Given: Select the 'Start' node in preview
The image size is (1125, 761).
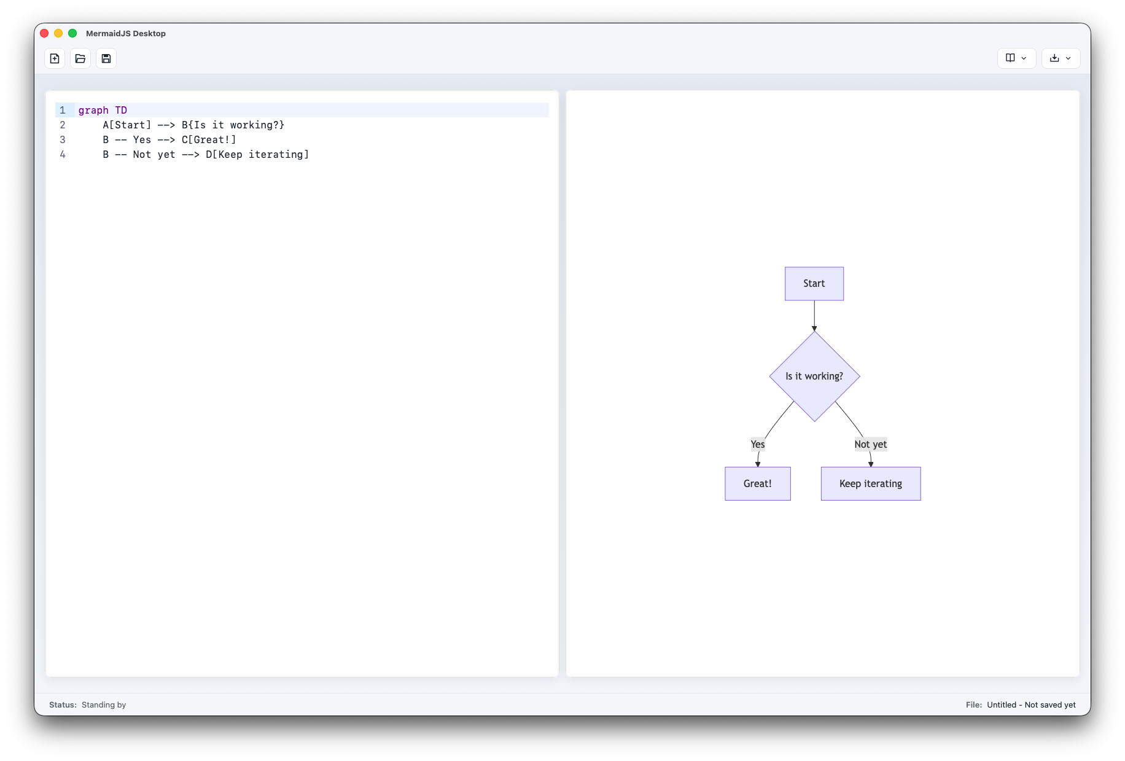Looking at the screenshot, I should pos(814,283).
